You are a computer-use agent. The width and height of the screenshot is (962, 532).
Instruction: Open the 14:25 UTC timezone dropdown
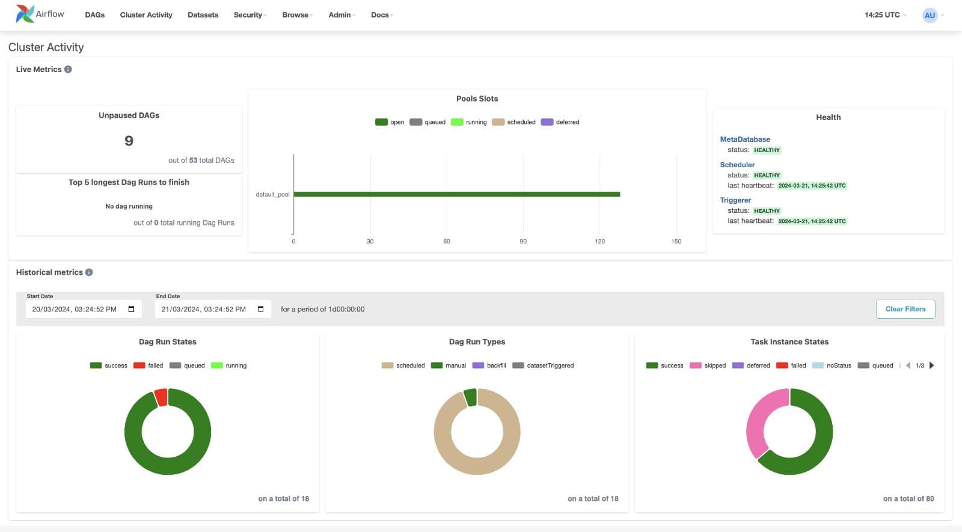click(x=886, y=15)
